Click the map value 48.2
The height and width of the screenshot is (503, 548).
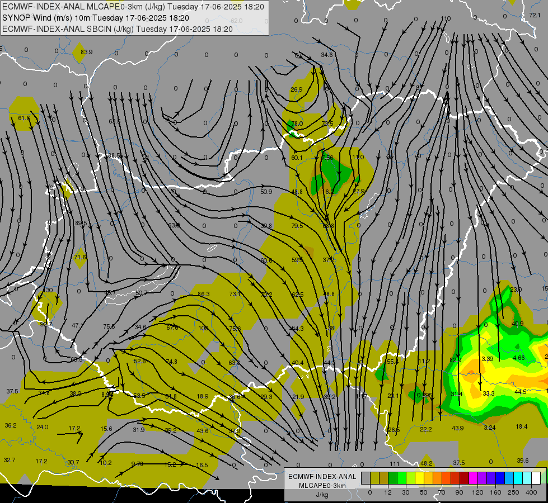pos(427,463)
